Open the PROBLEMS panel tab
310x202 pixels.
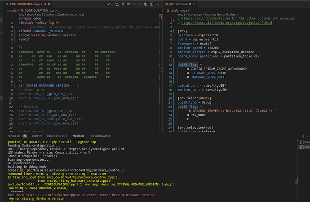[14, 136]
